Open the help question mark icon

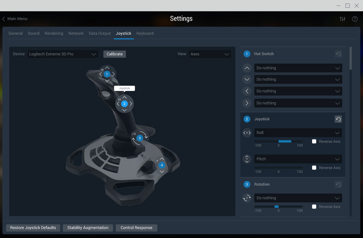pos(355,19)
